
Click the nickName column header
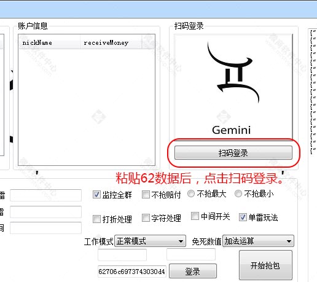click(x=49, y=42)
